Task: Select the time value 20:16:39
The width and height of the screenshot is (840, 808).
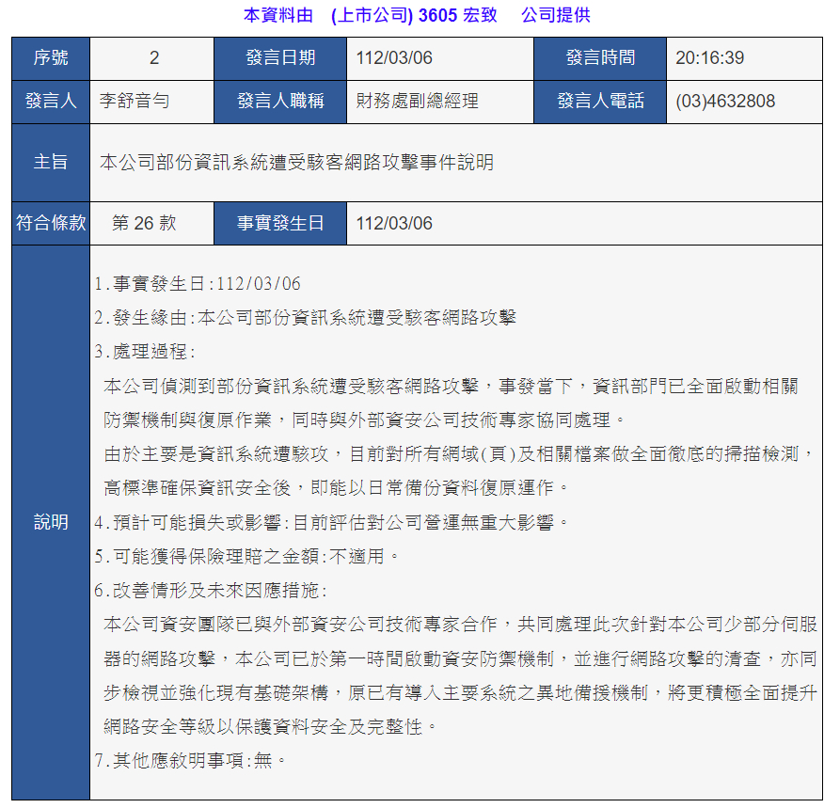Action: pyautogui.click(x=710, y=58)
